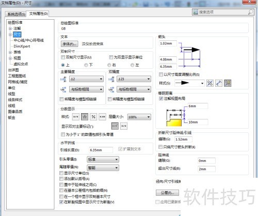The width and height of the screenshot is (258, 216).
Task: Open dual precision .123 dropdown
Action: [134, 79]
